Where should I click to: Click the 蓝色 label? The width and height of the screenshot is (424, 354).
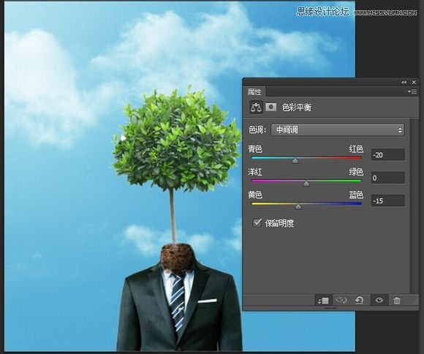point(356,195)
